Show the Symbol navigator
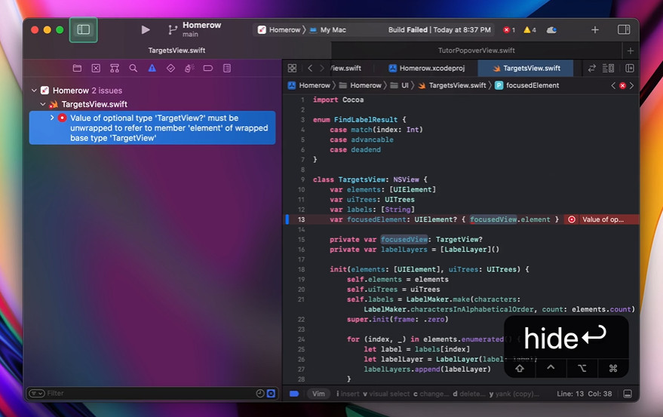 click(115, 68)
